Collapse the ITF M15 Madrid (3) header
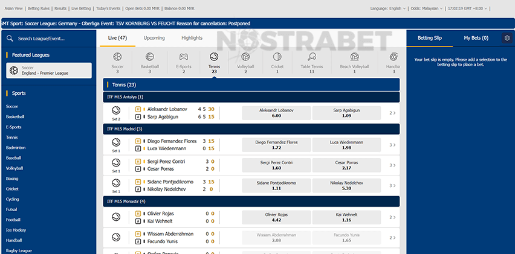Viewport: 515px width, 254px height. (x=251, y=129)
